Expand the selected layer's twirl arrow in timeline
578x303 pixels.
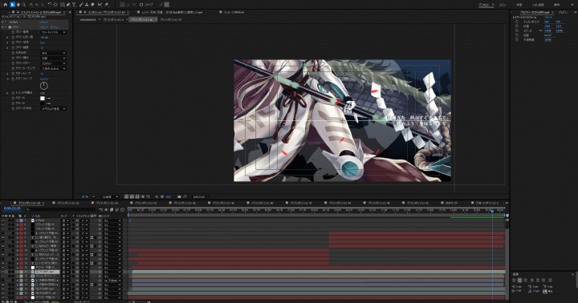click(18, 272)
